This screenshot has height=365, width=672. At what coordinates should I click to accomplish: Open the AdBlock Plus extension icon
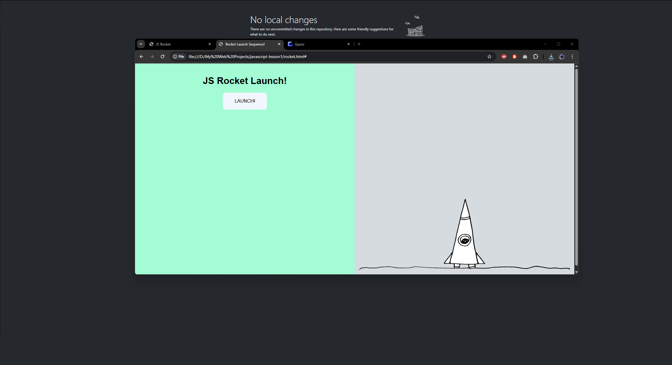(x=504, y=57)
